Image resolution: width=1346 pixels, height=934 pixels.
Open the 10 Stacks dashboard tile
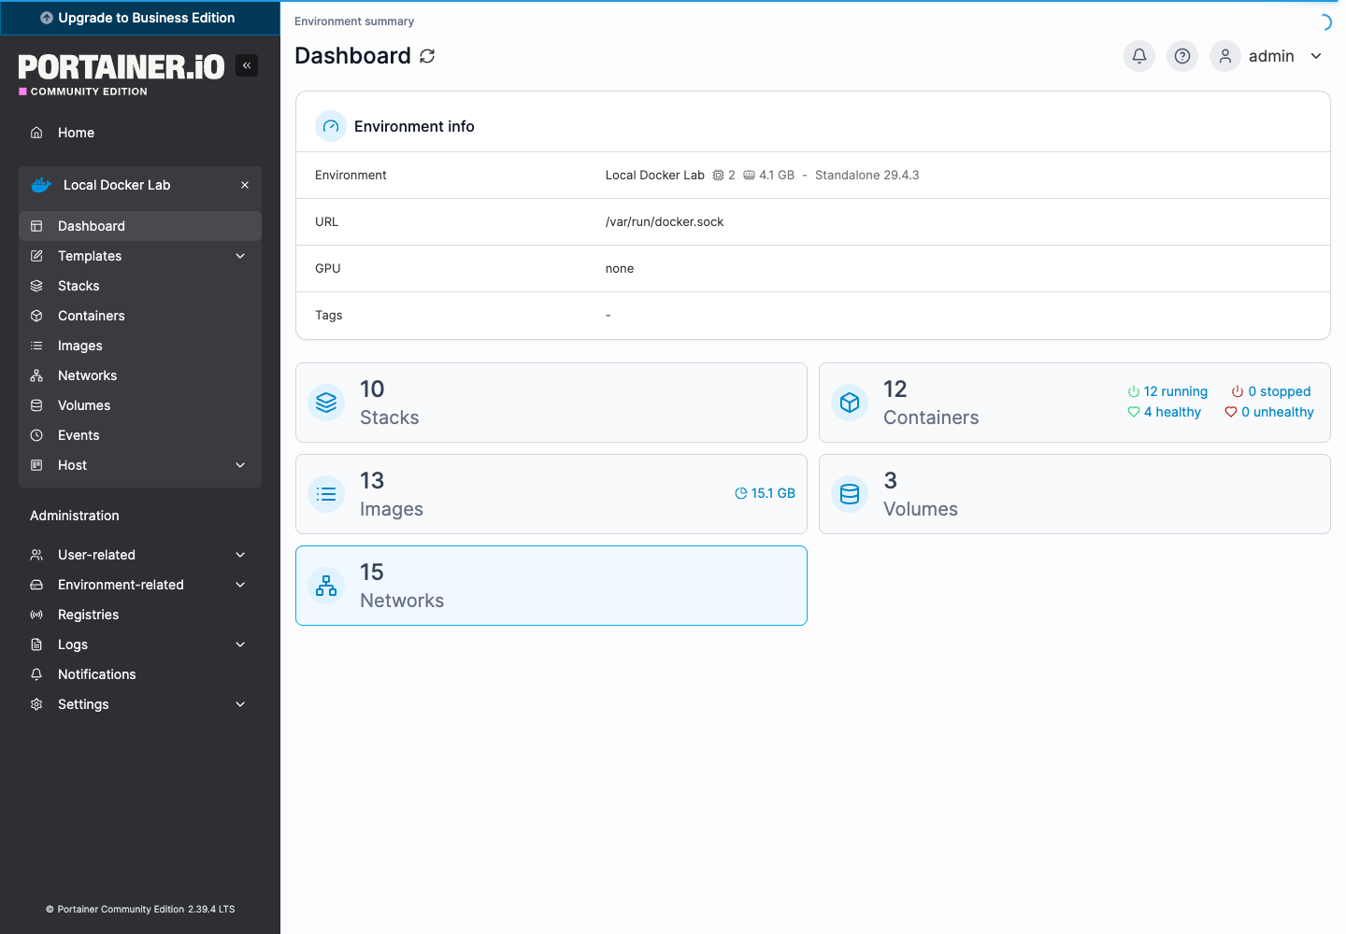pyautogui.click(x=551, y=403)
